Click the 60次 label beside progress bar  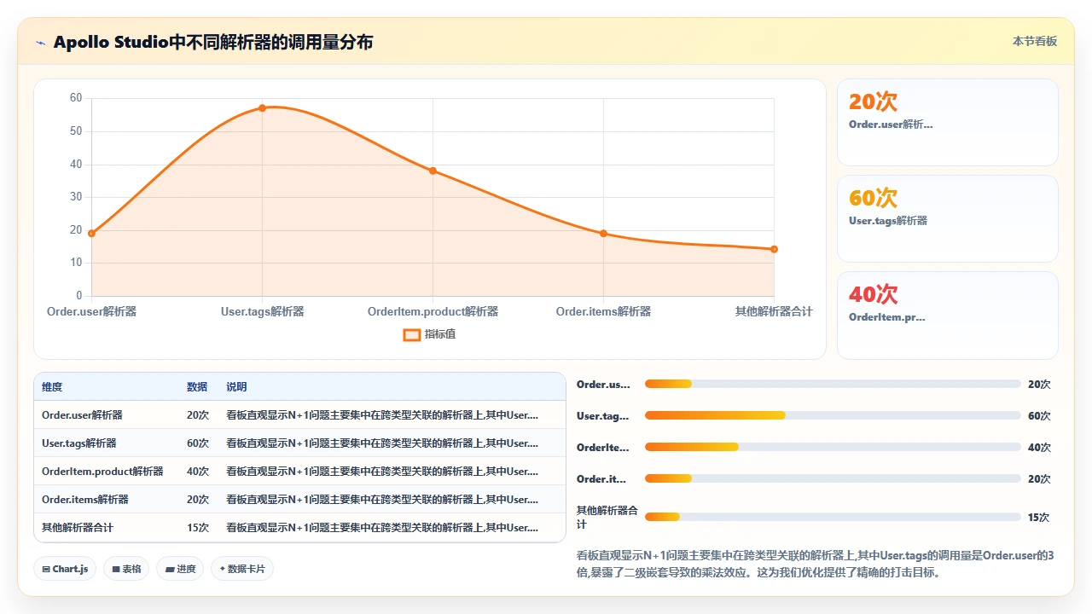coord(1039,416)
